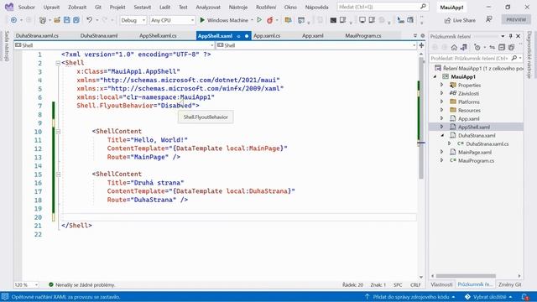
Task: Click the feedback person icon near Live Share
Action: [489, 20]
